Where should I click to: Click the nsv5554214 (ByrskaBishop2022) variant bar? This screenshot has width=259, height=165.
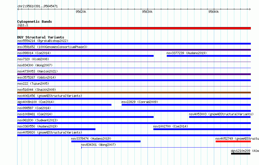(134, 44)
